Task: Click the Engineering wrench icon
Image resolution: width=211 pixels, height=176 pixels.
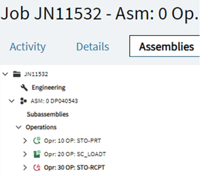Action: pos(24,88)
